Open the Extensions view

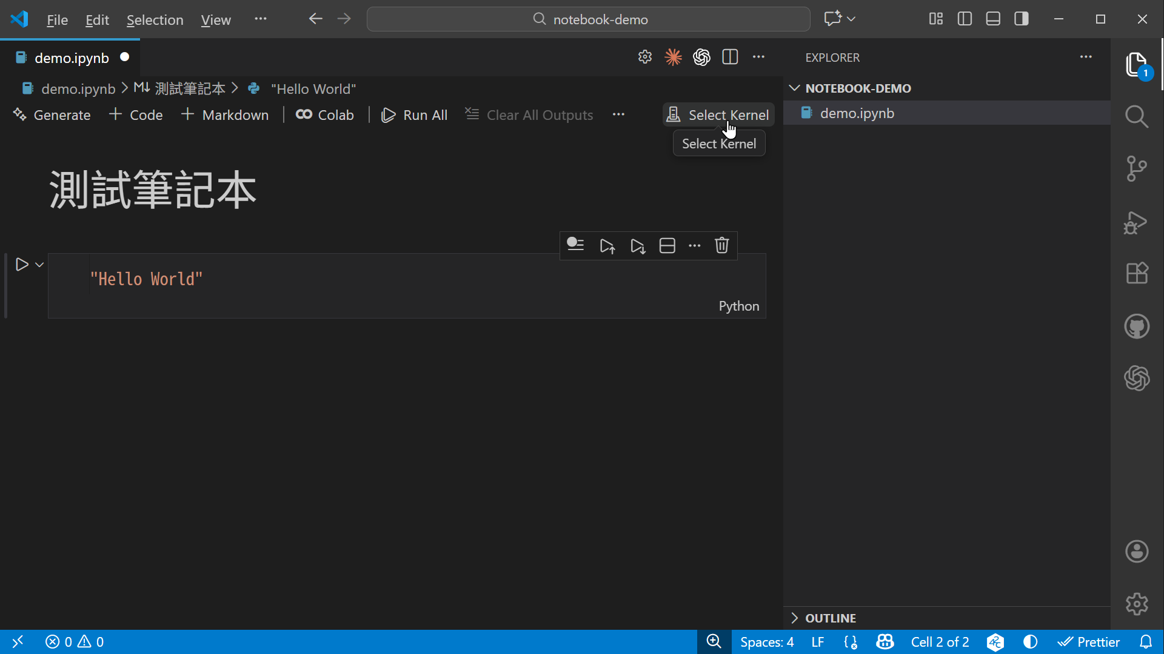tap(1137, 273)
